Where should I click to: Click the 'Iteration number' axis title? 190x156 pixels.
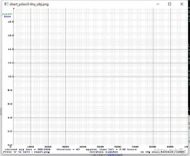click(x=104, y=152)
